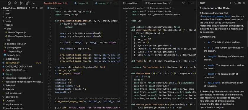Open package-lock.json in Explorer
248x110 pixels.
(22, 44)
